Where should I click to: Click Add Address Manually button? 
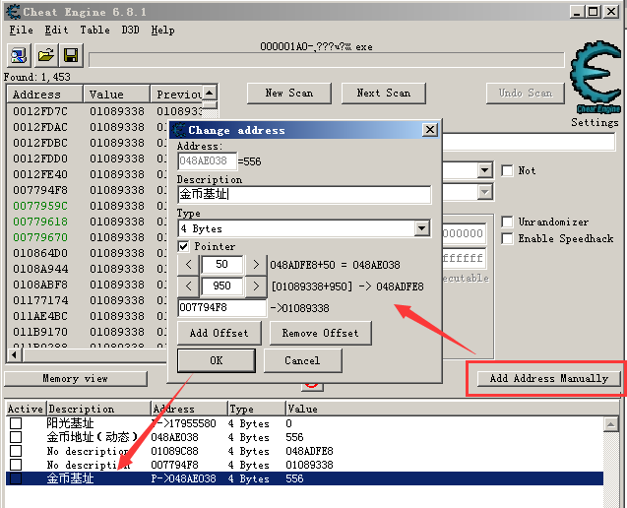pyautogui.click(x=549, y=378)
